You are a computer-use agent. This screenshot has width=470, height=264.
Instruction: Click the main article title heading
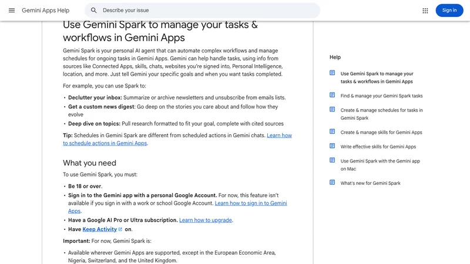(x=160, y=31)
